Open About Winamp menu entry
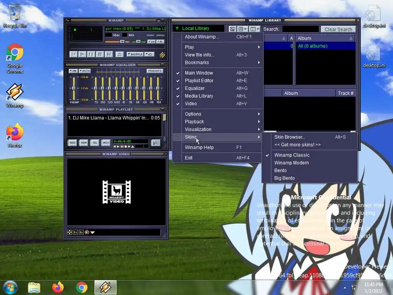393x295 pixels. click(x=218, y=37)
